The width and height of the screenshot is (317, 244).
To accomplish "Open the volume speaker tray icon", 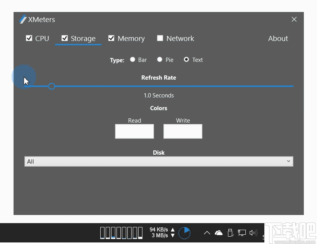I will click(253, 233).
